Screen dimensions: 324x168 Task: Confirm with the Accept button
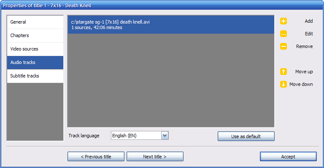pos(288,157)
